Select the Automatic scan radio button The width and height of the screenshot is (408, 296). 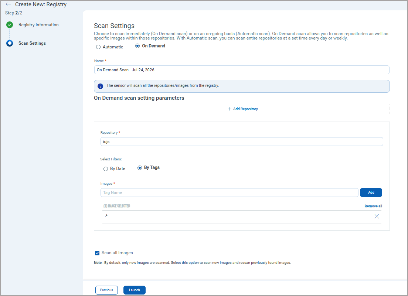[x=98, y=47]
